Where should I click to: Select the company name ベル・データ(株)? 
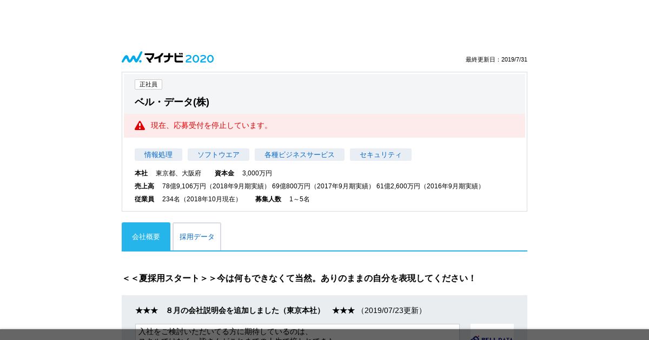pyautogui.click(x=172, y=102)
